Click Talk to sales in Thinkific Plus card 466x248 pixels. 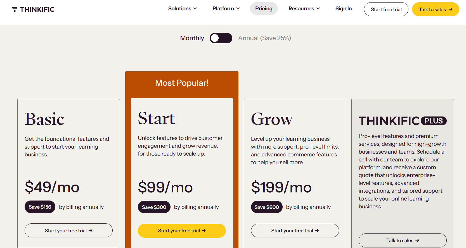pos(403,240)
